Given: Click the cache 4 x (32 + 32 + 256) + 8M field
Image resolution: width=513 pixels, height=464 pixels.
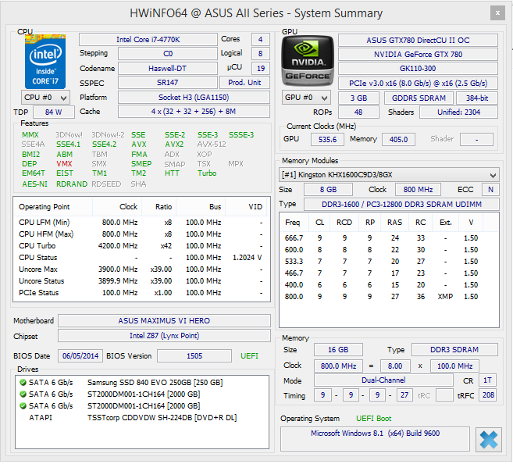Looking at the screenshot, I should pos(194,111).
